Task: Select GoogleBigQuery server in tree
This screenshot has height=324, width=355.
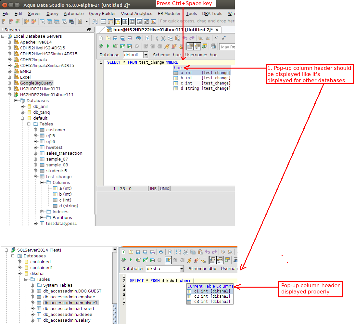Action: coord(36,83)
